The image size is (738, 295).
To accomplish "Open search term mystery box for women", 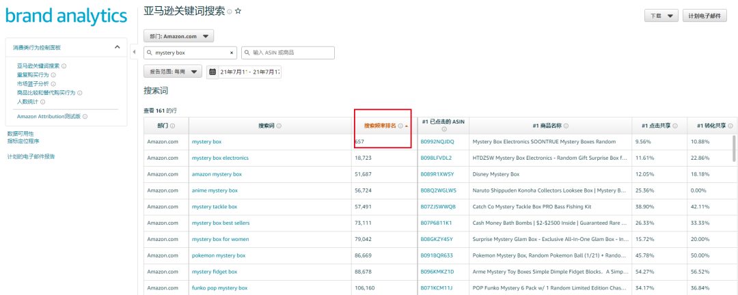I will point(220,239).
